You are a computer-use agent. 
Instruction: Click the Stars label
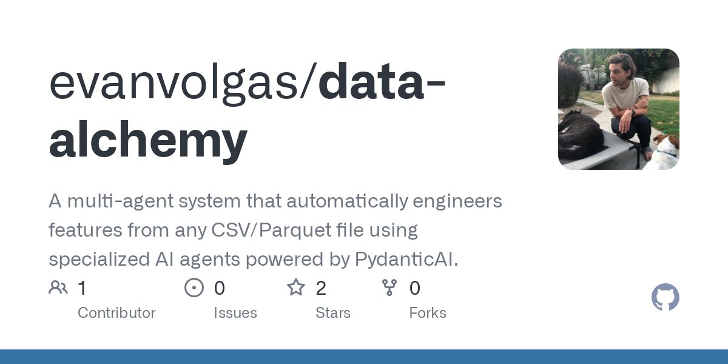pos(333,313)
